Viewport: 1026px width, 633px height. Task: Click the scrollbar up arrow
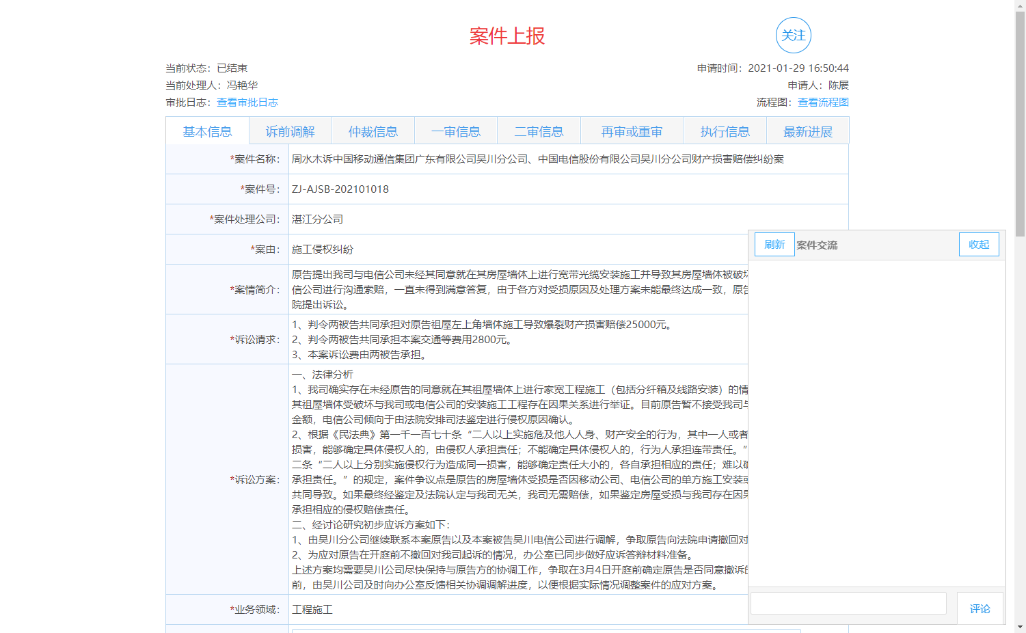pyautogui.click(x=1020, y=5)
